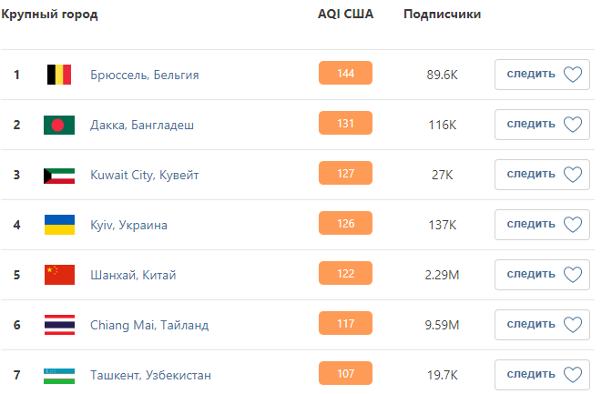Follow Дакка with the следить button

[x=542, y=125]
